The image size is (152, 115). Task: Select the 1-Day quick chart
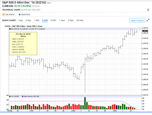coord(20,20)
